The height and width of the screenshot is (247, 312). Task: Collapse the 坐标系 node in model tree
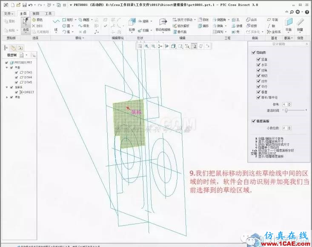point(7,87)
